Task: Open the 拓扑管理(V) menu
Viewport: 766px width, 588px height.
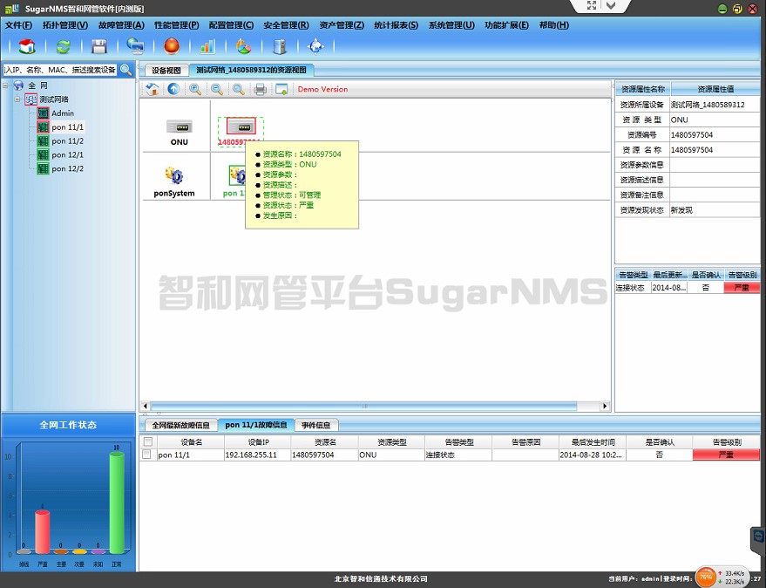Action: point(65,25)
